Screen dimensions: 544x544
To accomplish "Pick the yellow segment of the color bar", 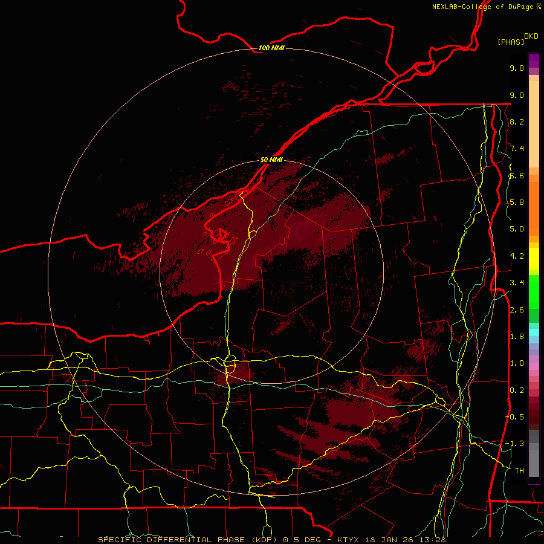I will pyautogui.click(x=534, y=259).
